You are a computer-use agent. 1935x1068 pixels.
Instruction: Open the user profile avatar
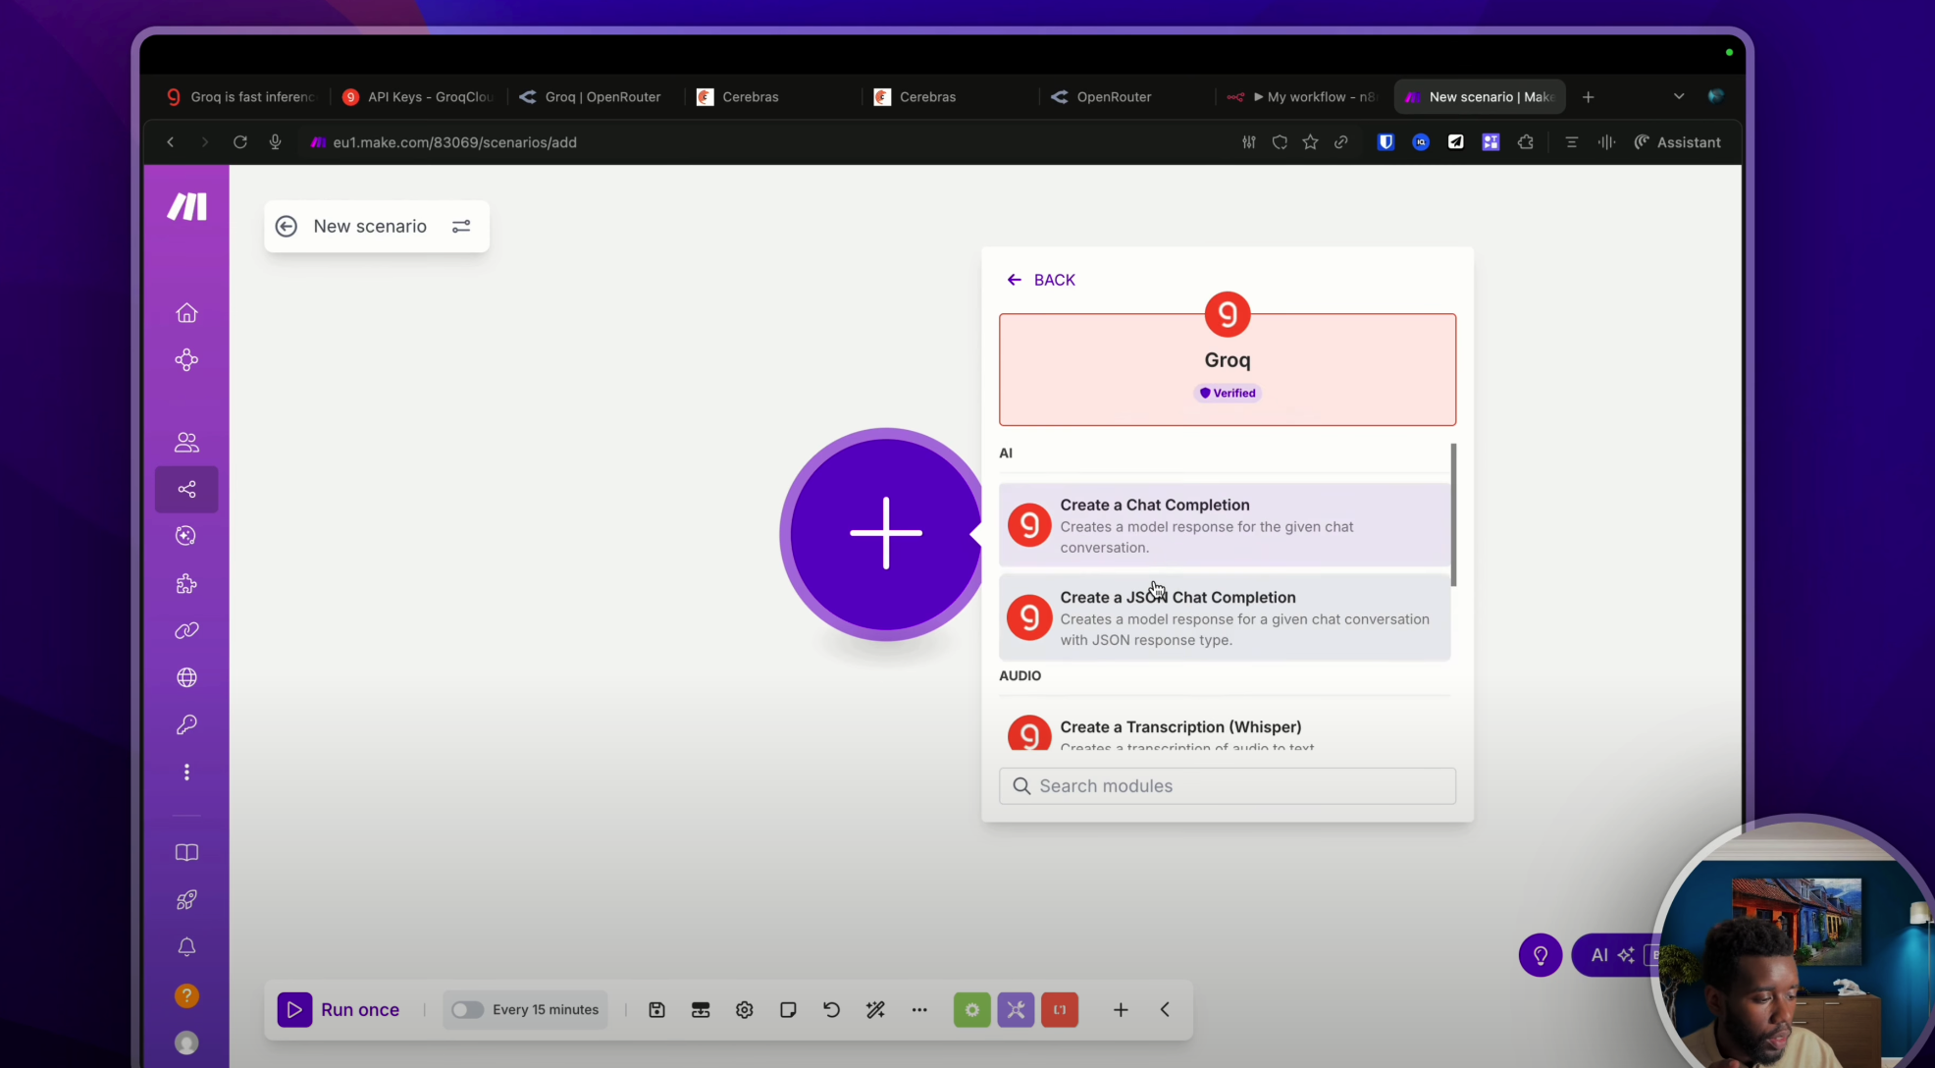(x=186, y=1042)
